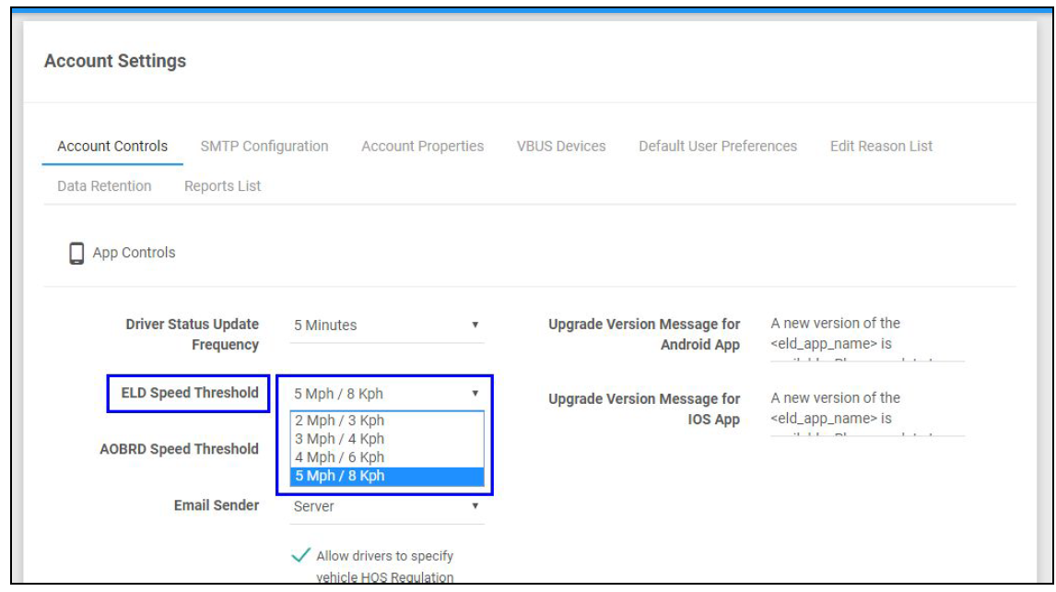Image resolution: width=1056 pixels, height=592 pixels.
Task: Select the Account Controls tab
Action: tap(112, 146)
